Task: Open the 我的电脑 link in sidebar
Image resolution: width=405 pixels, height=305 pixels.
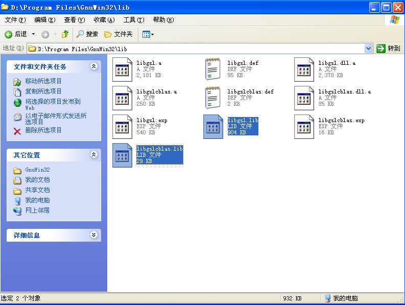Action: click(x=37, y=200)
